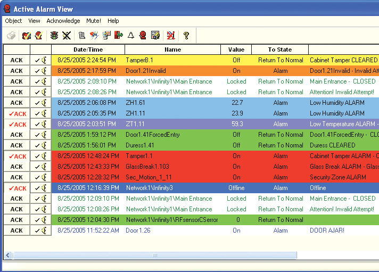379x272 pixels.
Task: Open the View menu
Action: (34, 21)
